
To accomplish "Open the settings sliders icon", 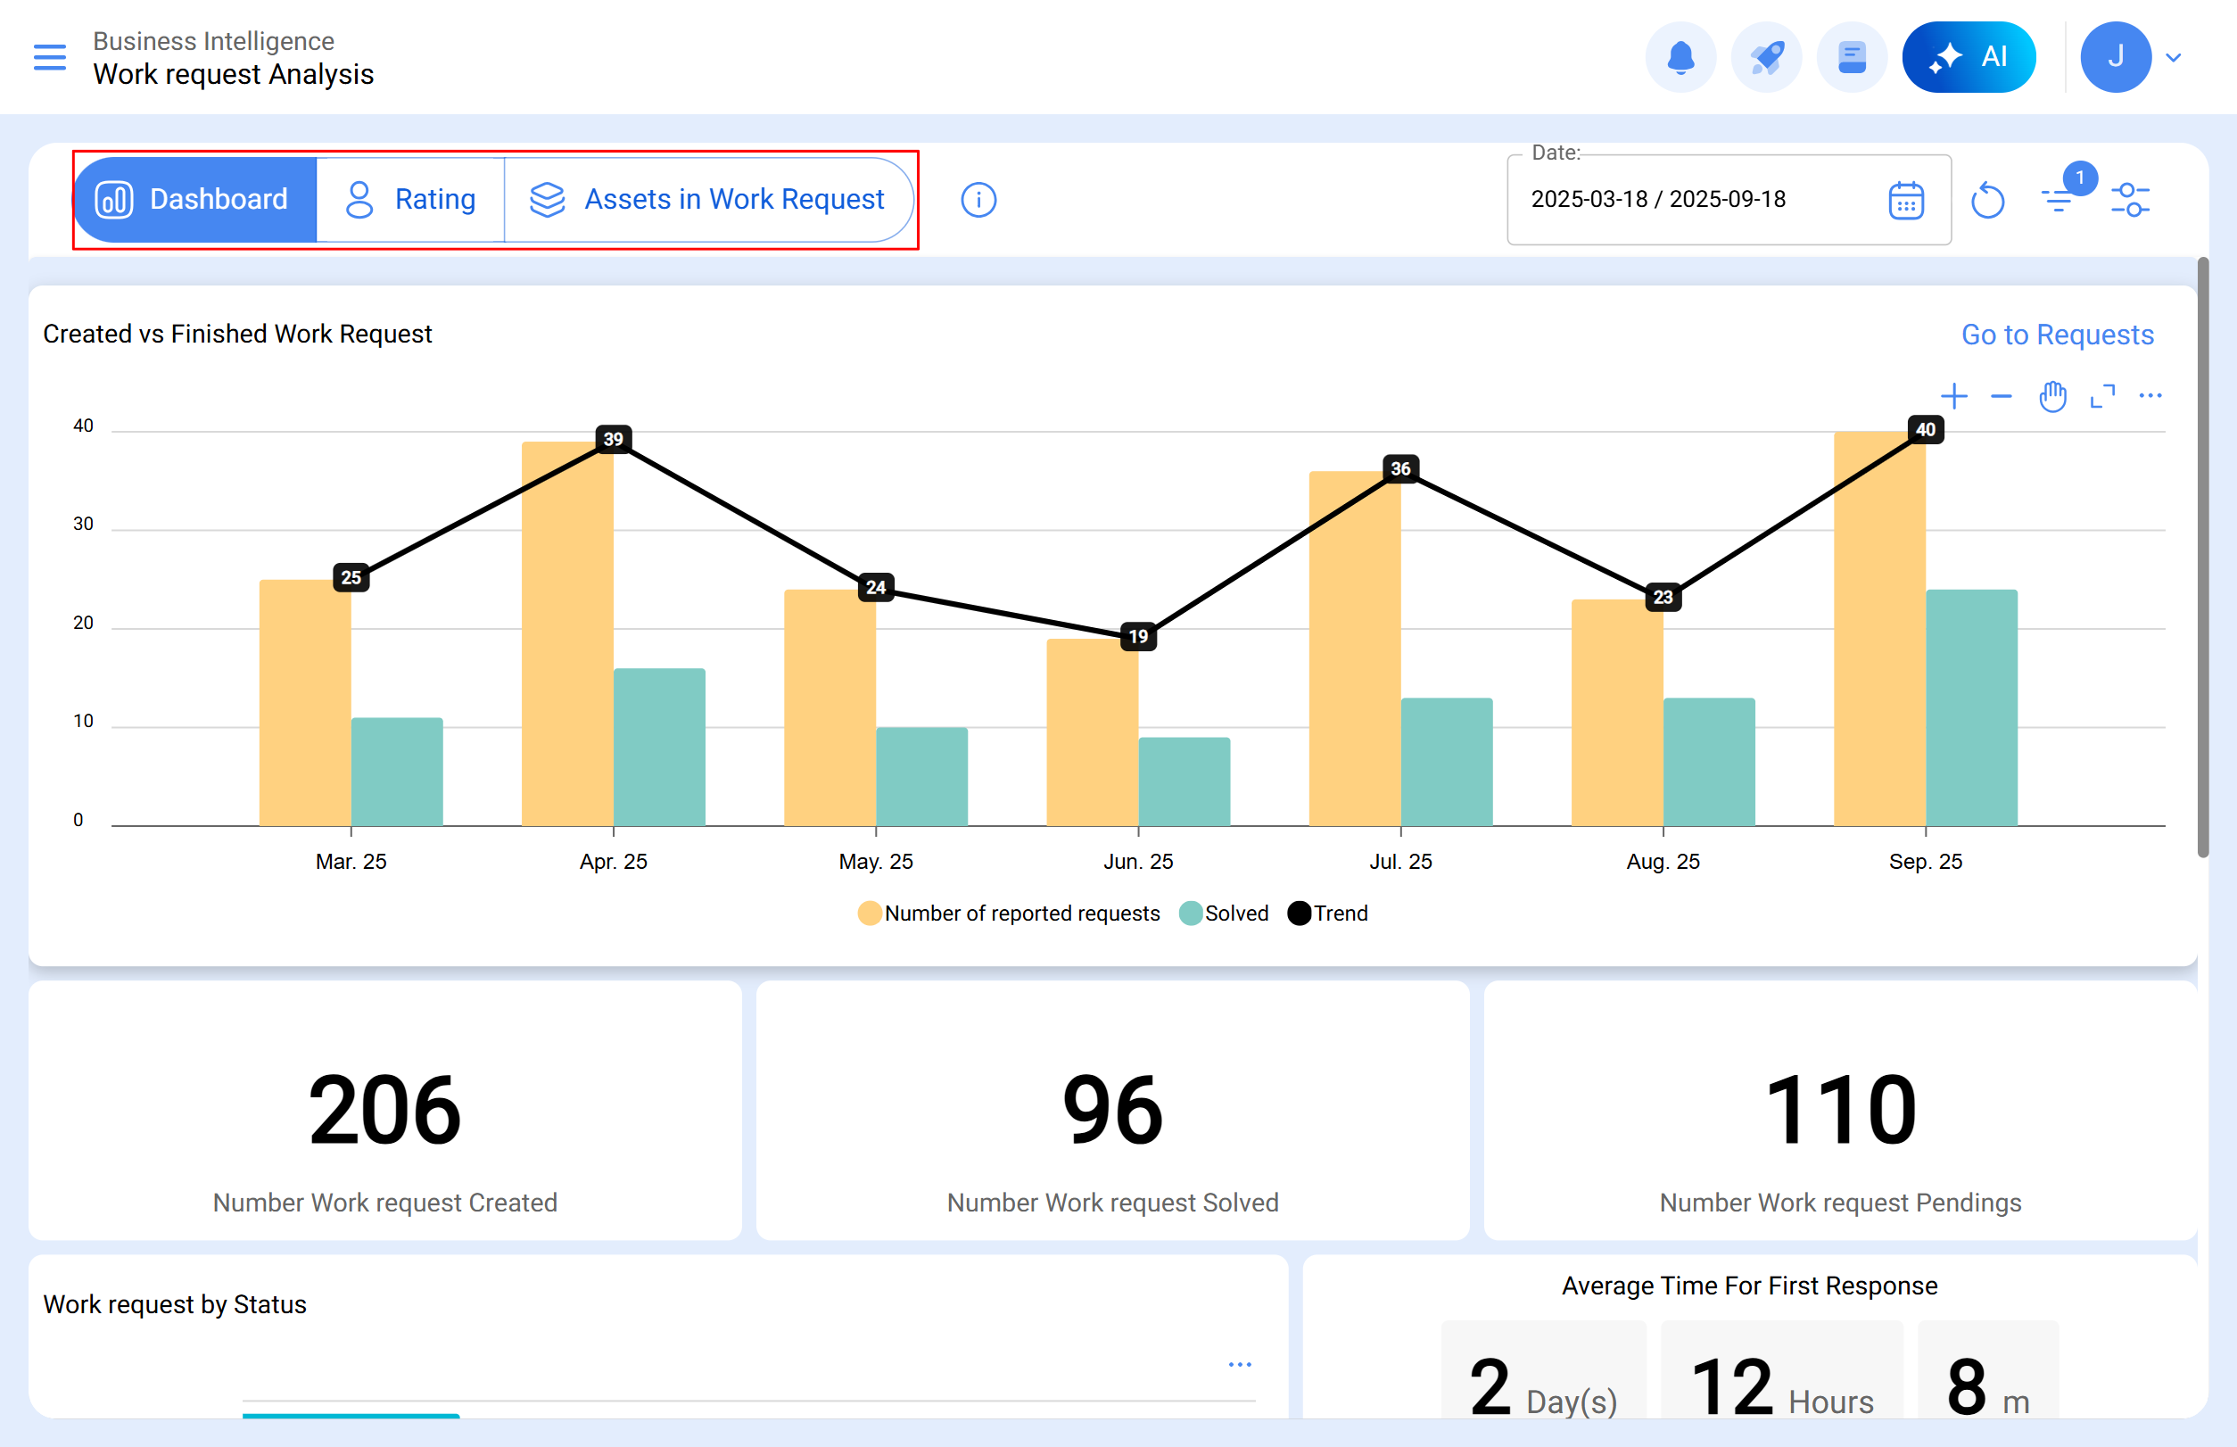I will pyautogui.click(x=2130, y=200).
